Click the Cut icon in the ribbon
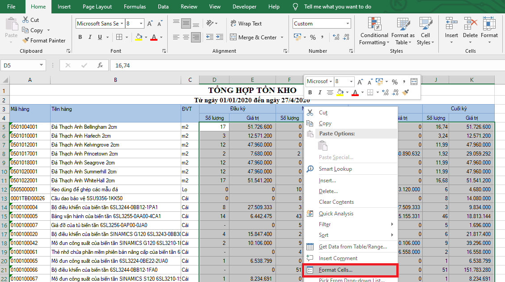Viewport: 505px width, 282px height. pyautogui.click(x=30, y=20)
